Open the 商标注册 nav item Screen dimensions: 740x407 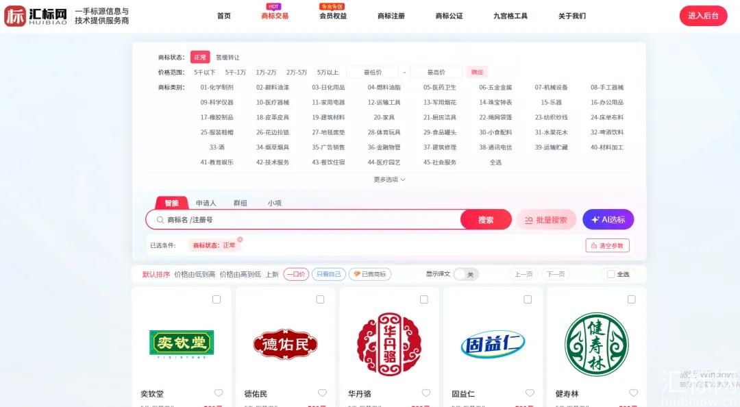point(391,16)
